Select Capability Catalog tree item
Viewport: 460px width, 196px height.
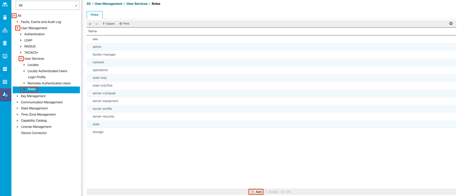point(34,121)
